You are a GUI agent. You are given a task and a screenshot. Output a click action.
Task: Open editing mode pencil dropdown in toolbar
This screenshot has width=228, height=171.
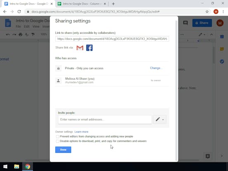(202, 34)
